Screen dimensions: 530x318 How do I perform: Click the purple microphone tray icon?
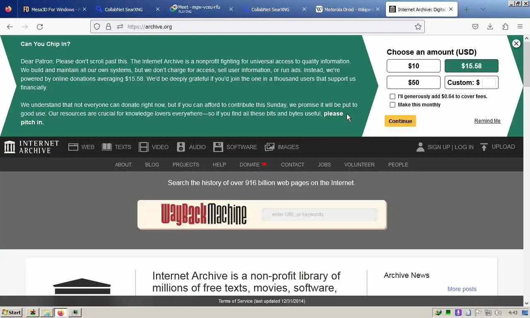pos(458,313)
